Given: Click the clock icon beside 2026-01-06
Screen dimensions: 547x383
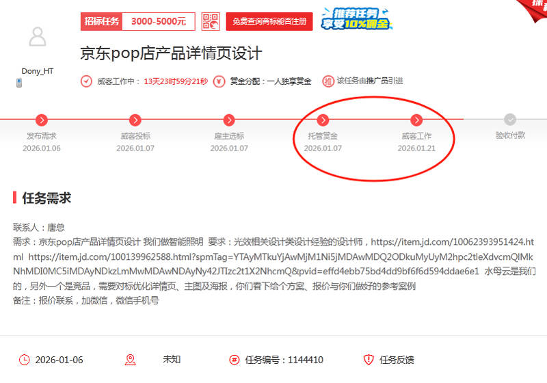Looking at the screenshot, I should click(x=24, y=360).
